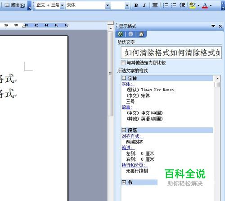The width and height of the screenshot is (225, 201).
Task: Open the 语言 language link
Action: 127,107
